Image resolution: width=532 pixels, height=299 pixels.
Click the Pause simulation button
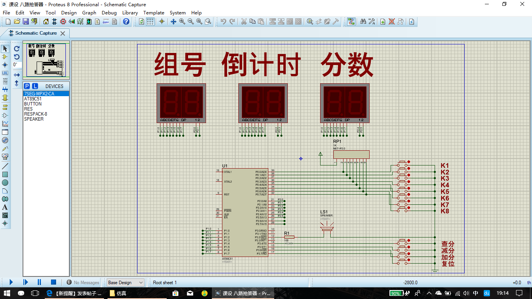[x=39, y=282]
